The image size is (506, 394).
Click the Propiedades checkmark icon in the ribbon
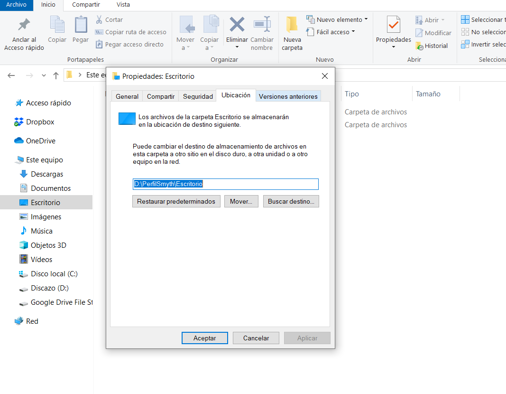pos(393,25)
